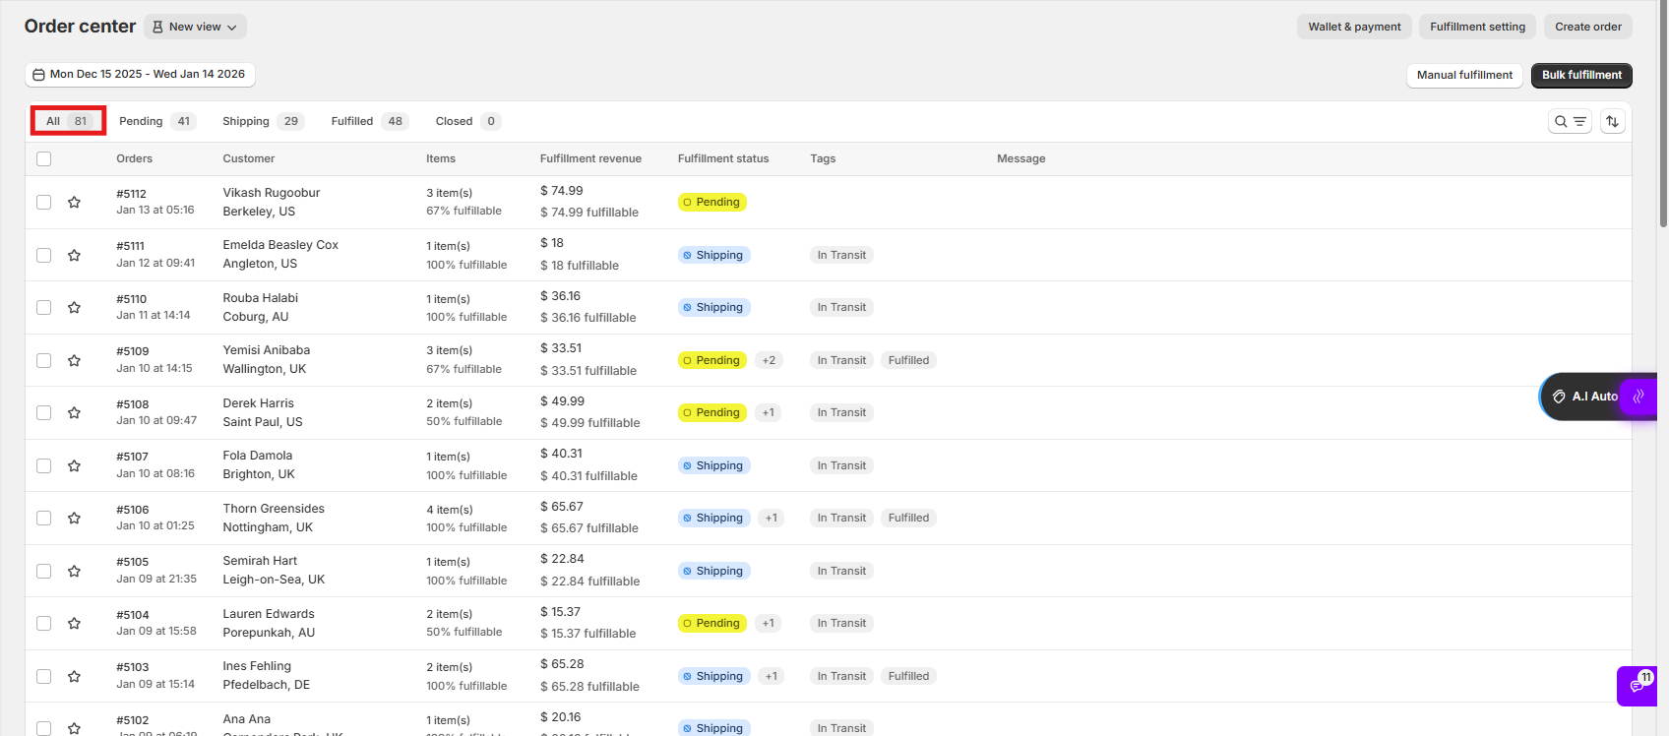The image size is (1669, 736).
Task: Click the sort orders arrows icon
Action: [1612, 121]
